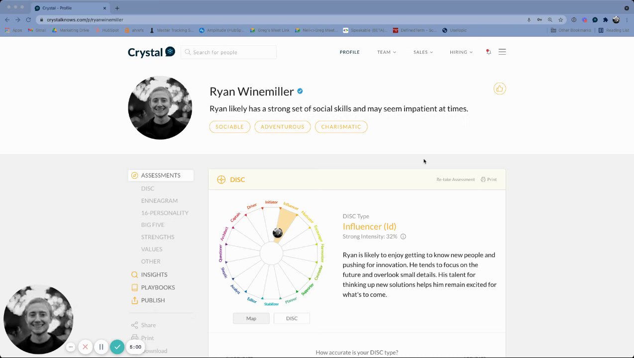Click the zoom magnifier icon in address bar

[550, 20]
